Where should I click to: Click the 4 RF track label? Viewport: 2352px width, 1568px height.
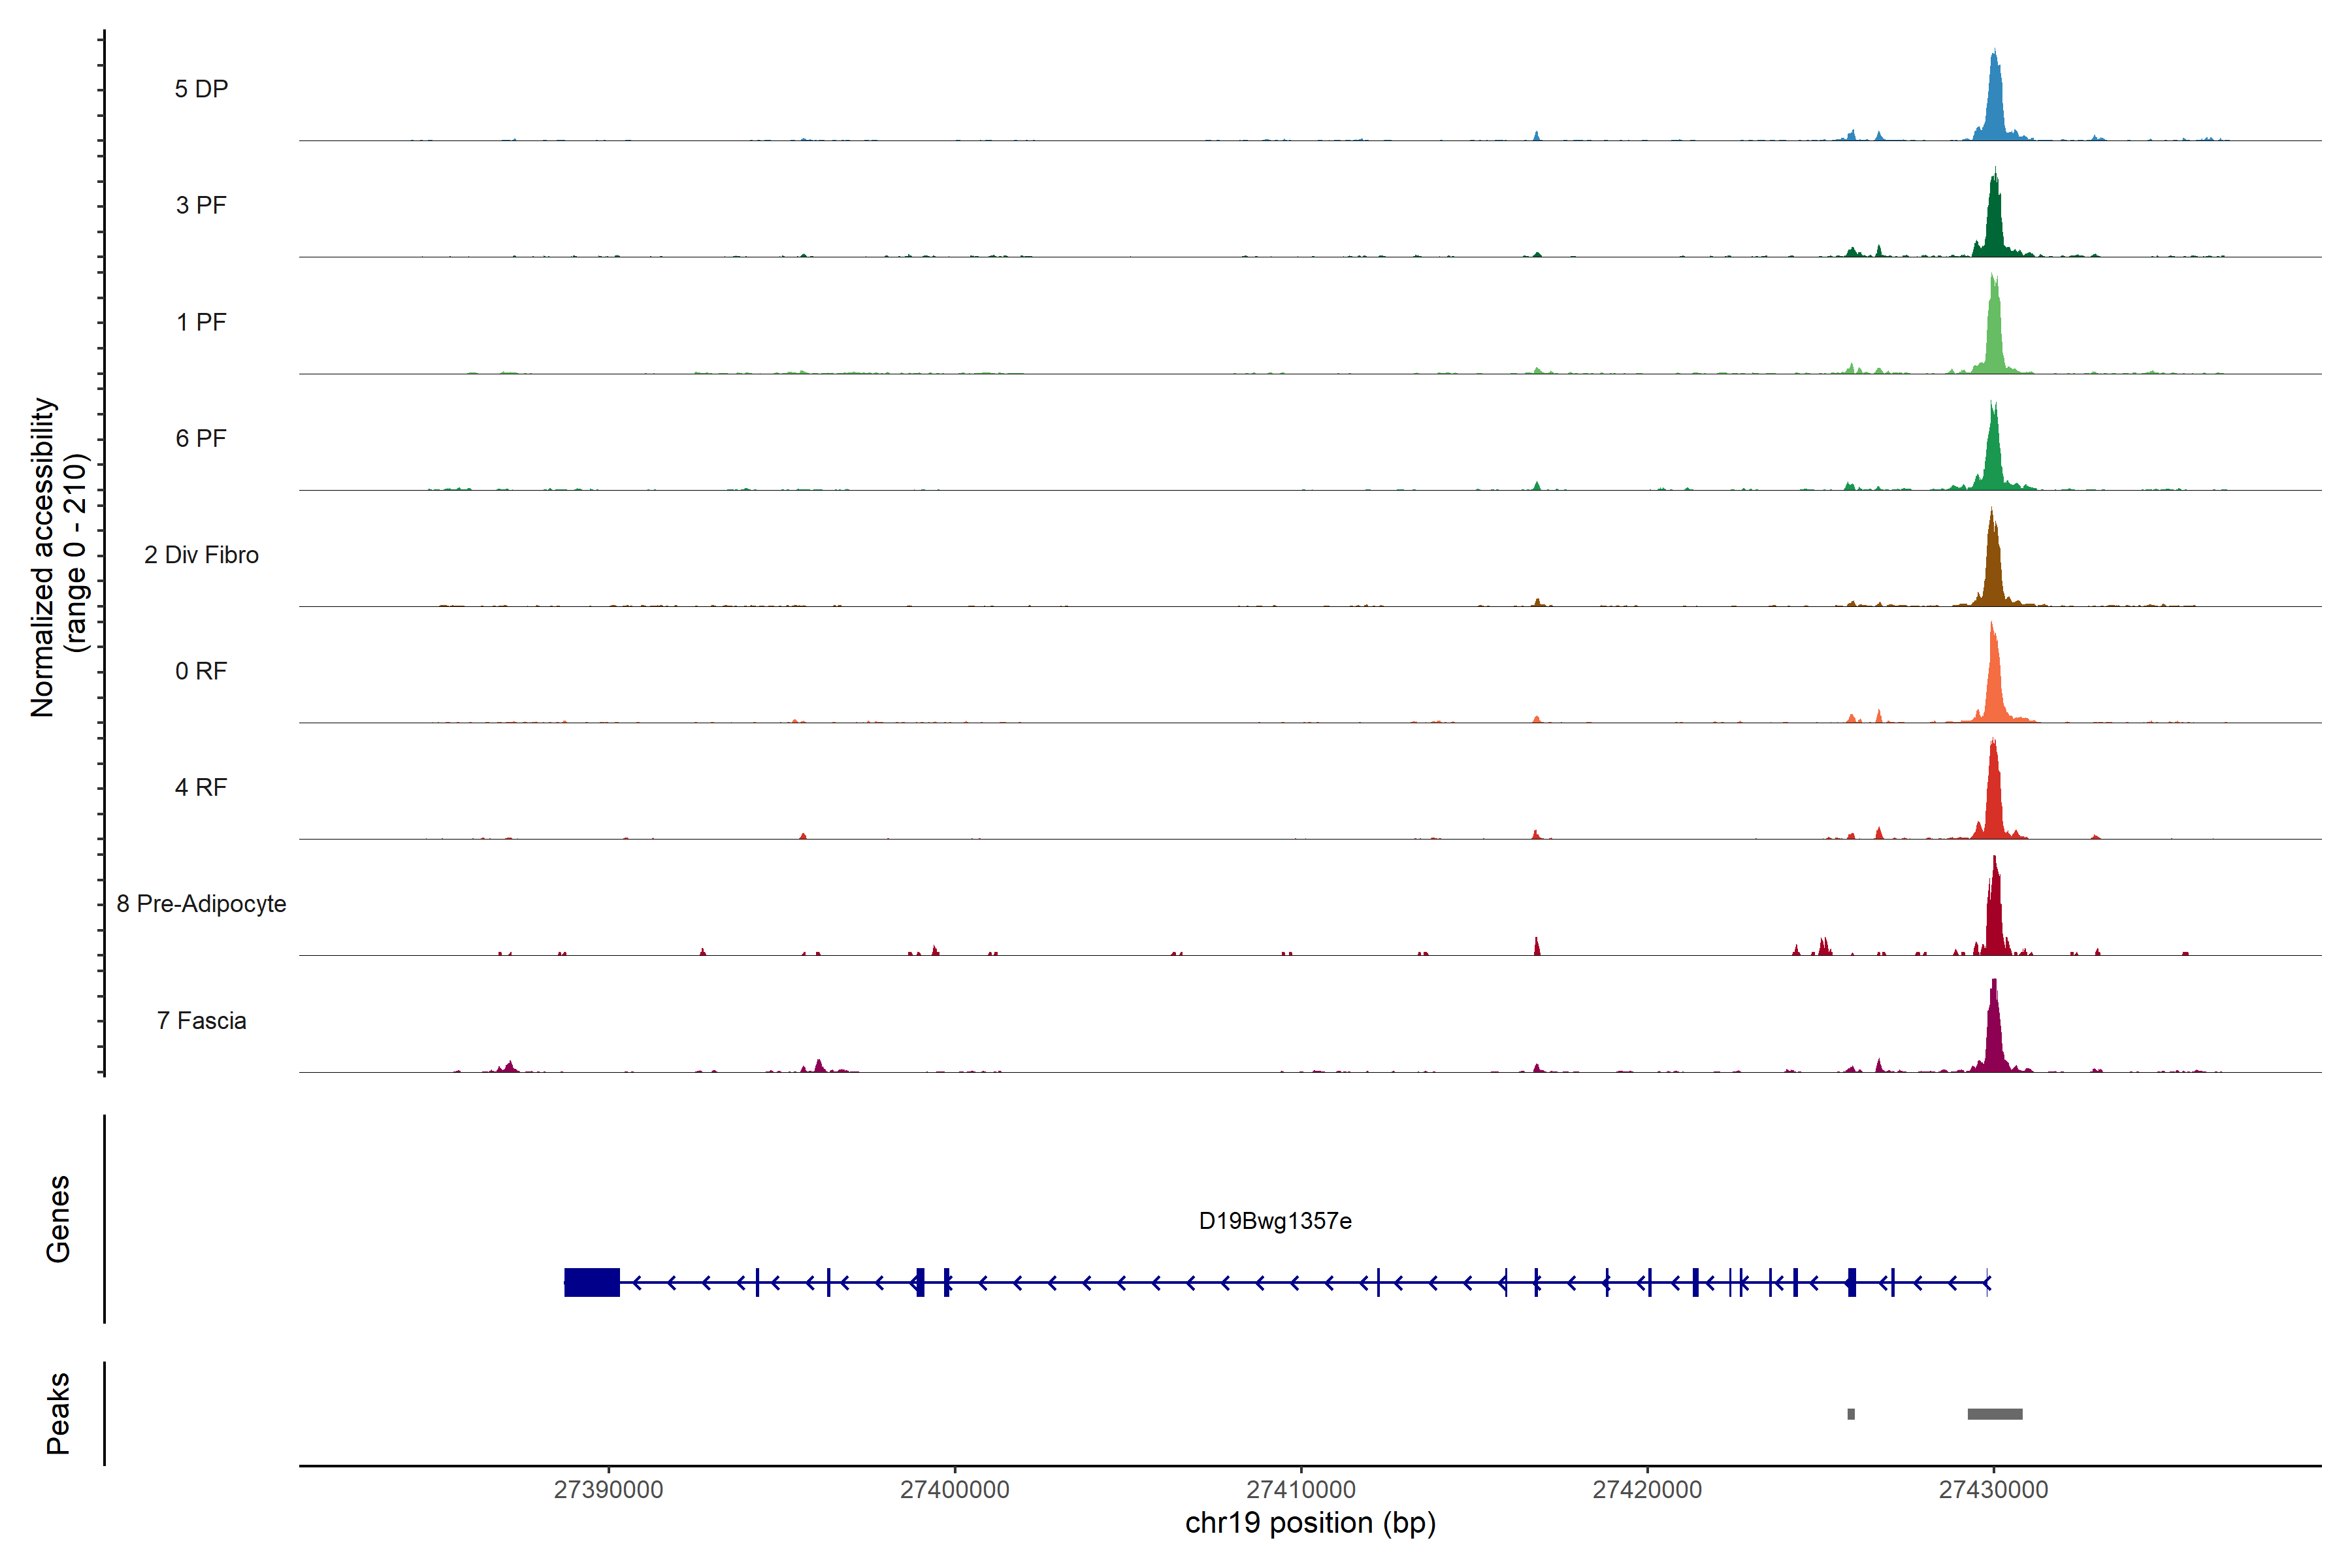[201, 787]
